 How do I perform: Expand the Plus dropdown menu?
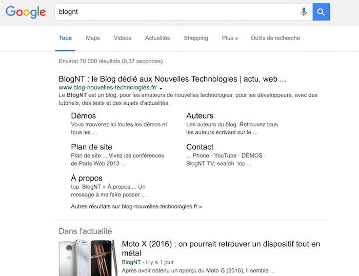click(230, 38)
